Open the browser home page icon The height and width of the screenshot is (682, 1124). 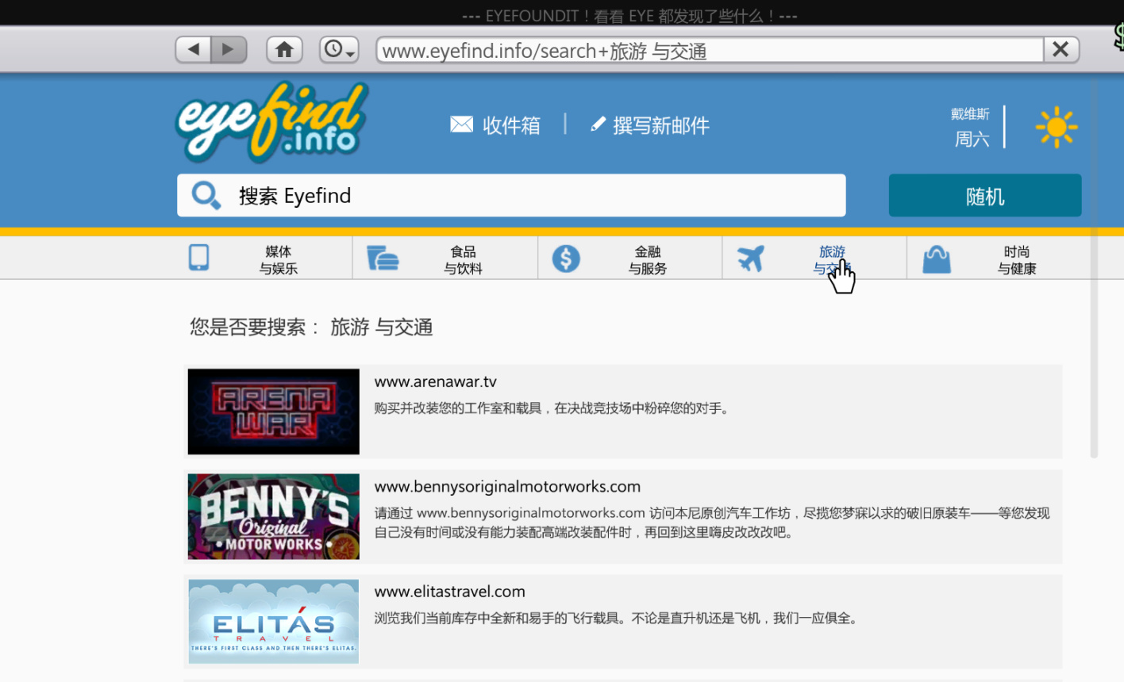tap(284, 49)
